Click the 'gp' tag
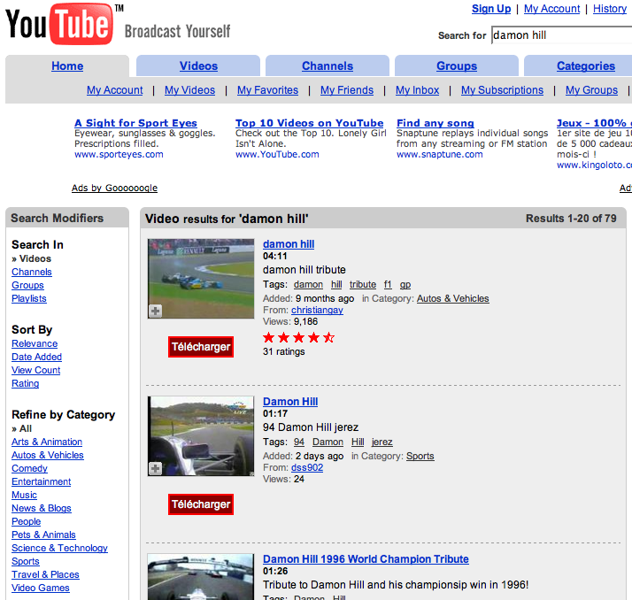 [405, 285]
